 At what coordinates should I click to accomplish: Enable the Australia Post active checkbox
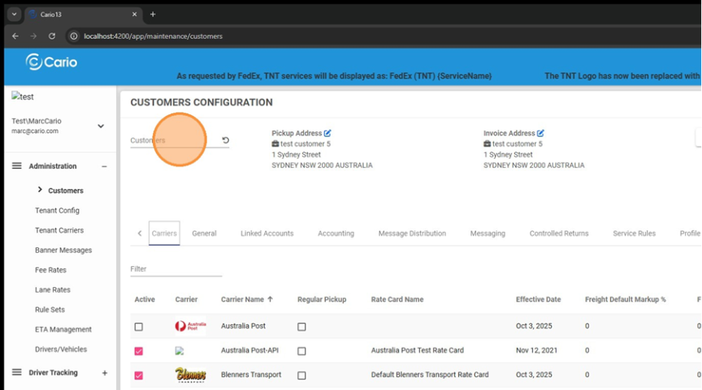[x=139, y=327]
